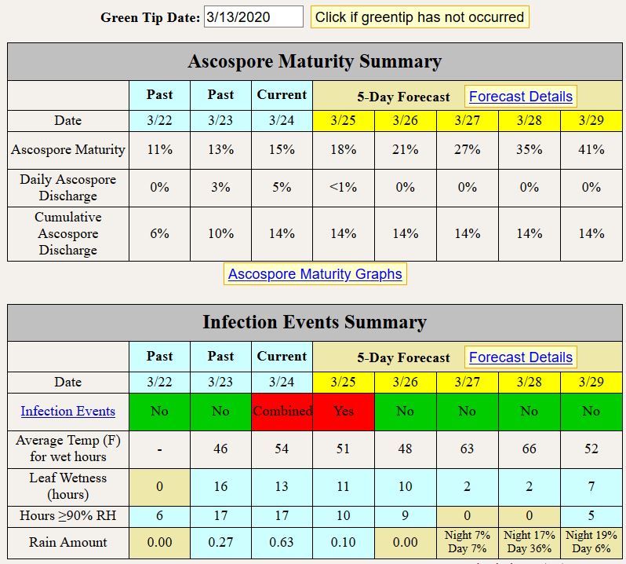Click the 'Night 7% Day 7%' rain cell
This screenshot has height=564, width=626.
[x=467, y=543]
